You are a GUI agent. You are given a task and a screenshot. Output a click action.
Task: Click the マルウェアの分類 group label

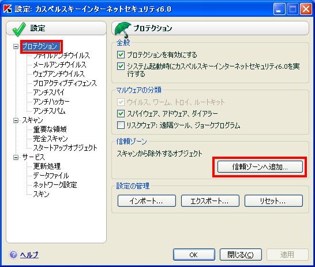click(139, 90)
